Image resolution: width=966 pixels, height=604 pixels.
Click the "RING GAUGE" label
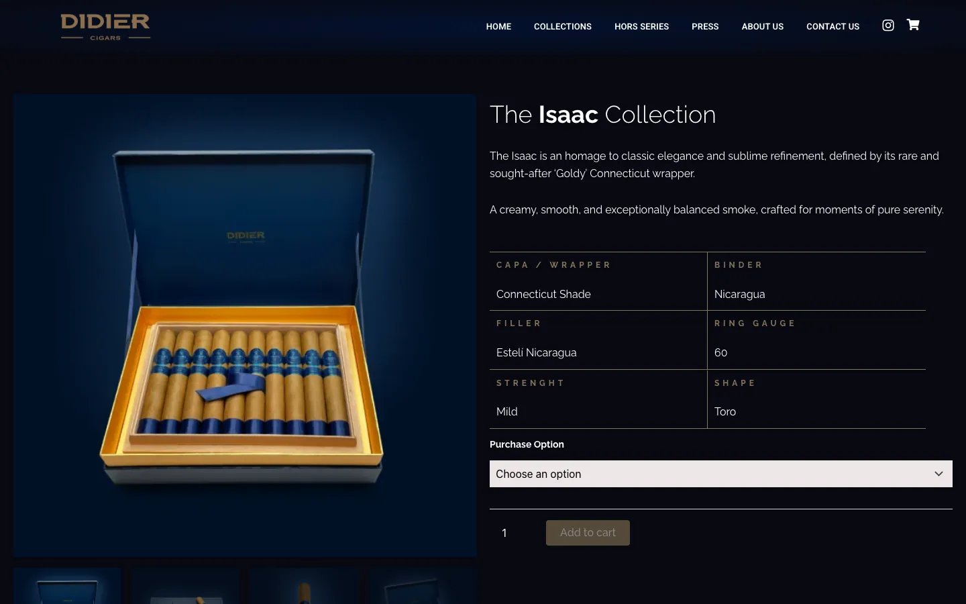point(755,323)
